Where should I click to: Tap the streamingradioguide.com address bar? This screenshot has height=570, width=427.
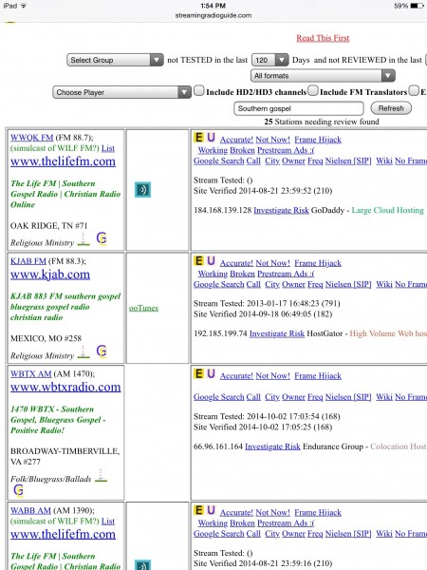tap(213, 15)
